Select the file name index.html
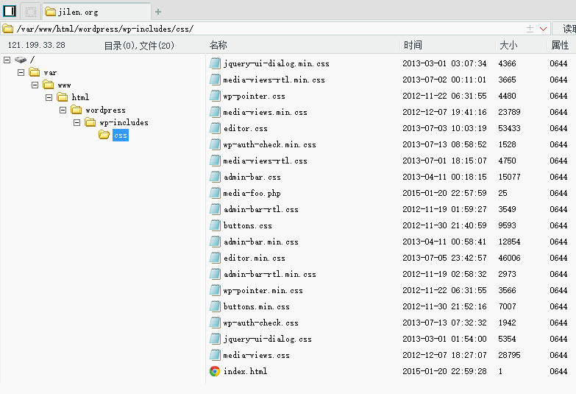The image size is (576, 394). tap(246, 371)
